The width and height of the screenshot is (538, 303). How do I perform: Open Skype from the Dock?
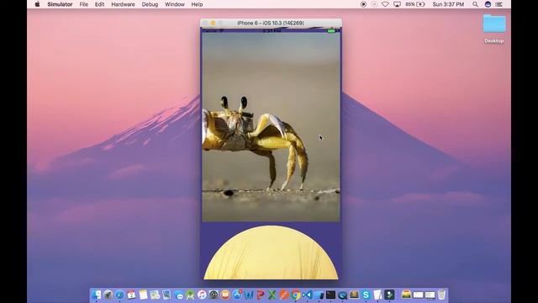coord(366,295)
